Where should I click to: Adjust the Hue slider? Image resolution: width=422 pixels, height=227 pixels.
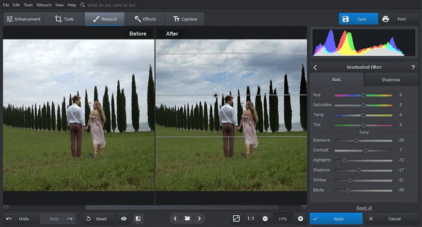pos(363,95)
